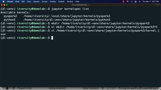Click the 'Pyspark 2 | Idle' kernel status
This screenshot has width=161, height=90.
[x=25, y=88]
